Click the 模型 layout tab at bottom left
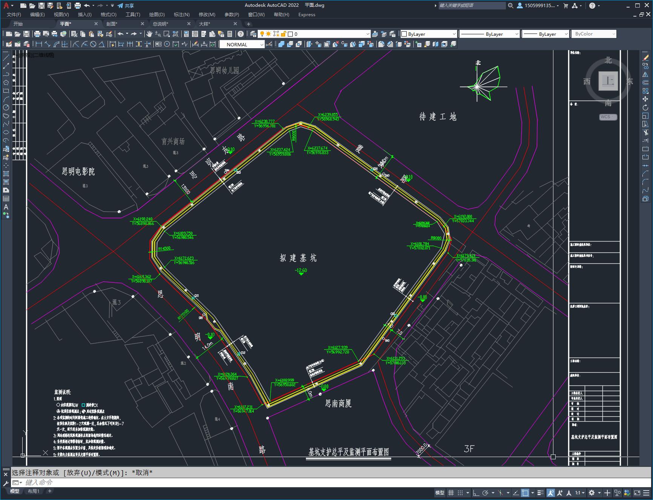Screen dimensions: 653x500 click(x=15, y=491)
